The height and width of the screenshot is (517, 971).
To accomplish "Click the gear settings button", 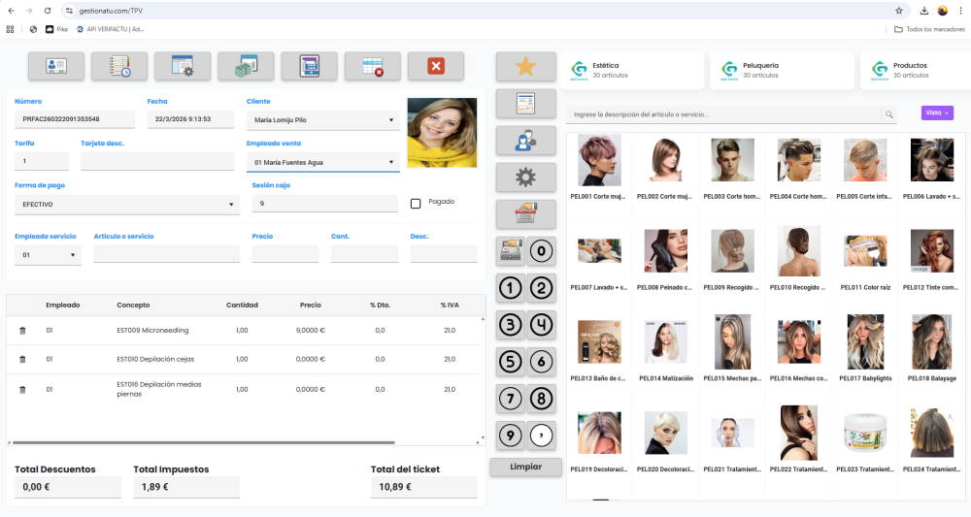I will [525, 177].
